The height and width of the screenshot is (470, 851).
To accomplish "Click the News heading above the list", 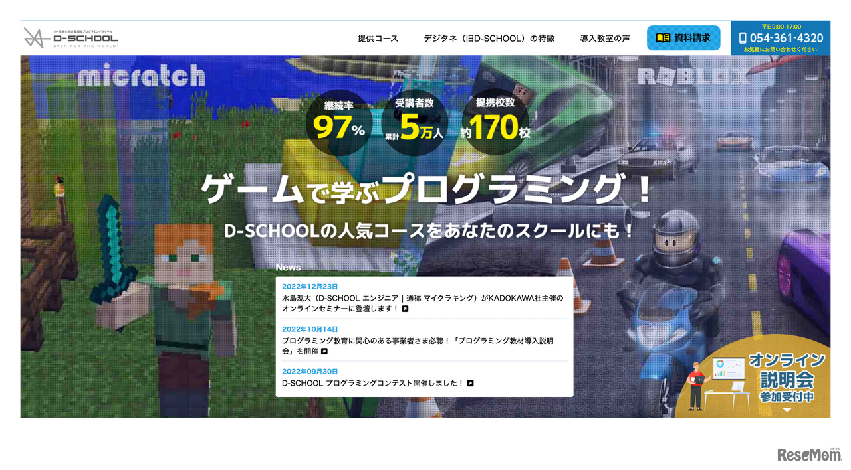I will (288, 267).
